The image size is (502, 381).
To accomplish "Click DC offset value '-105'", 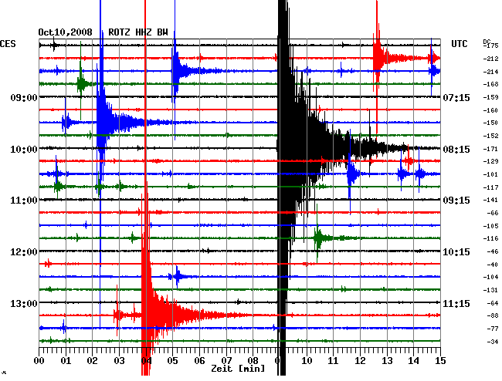I will (490, 226).
